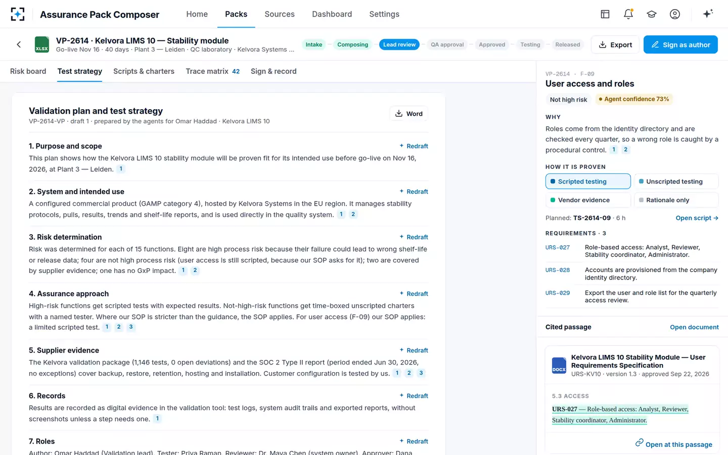
Task: Click the DOCX icon in cited passage card
Action: 559,366
